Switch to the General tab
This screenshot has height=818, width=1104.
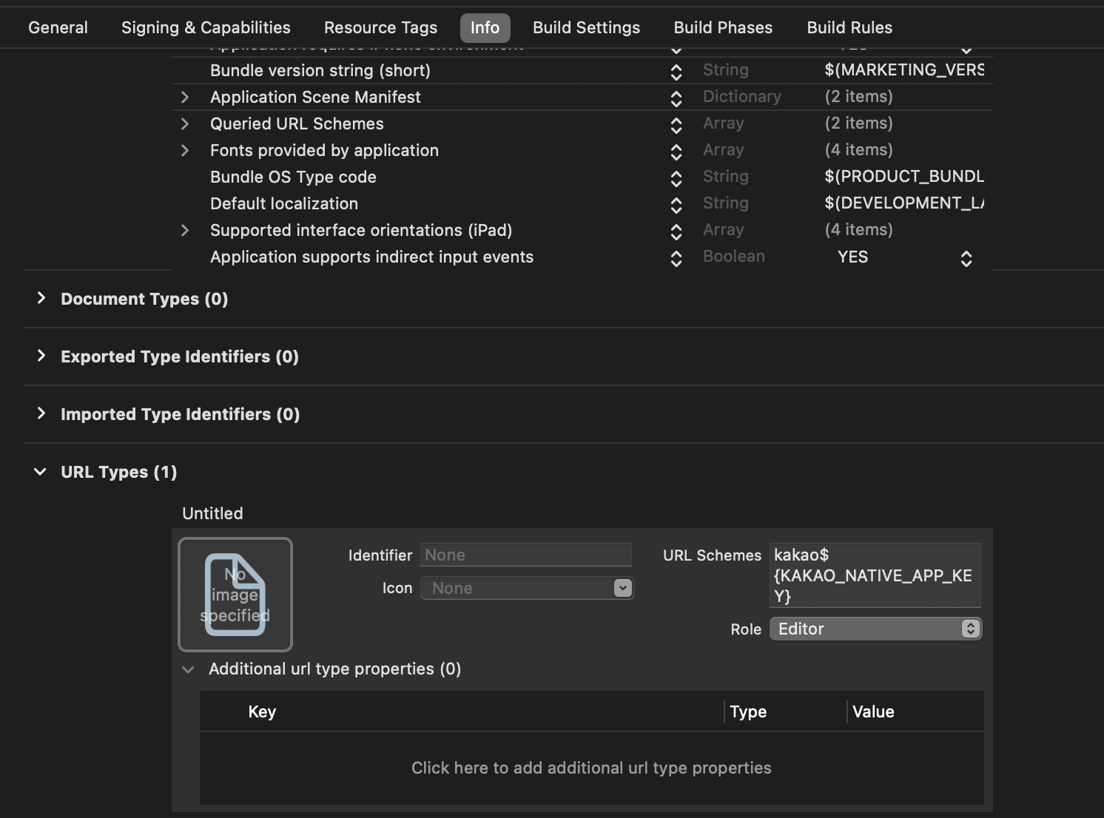click(58, 28)
